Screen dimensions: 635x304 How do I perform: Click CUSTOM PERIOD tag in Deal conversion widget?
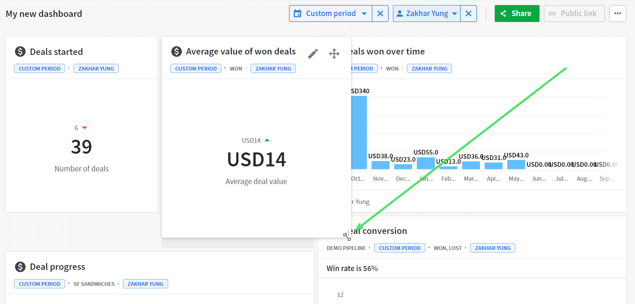[x=400, y=248]
